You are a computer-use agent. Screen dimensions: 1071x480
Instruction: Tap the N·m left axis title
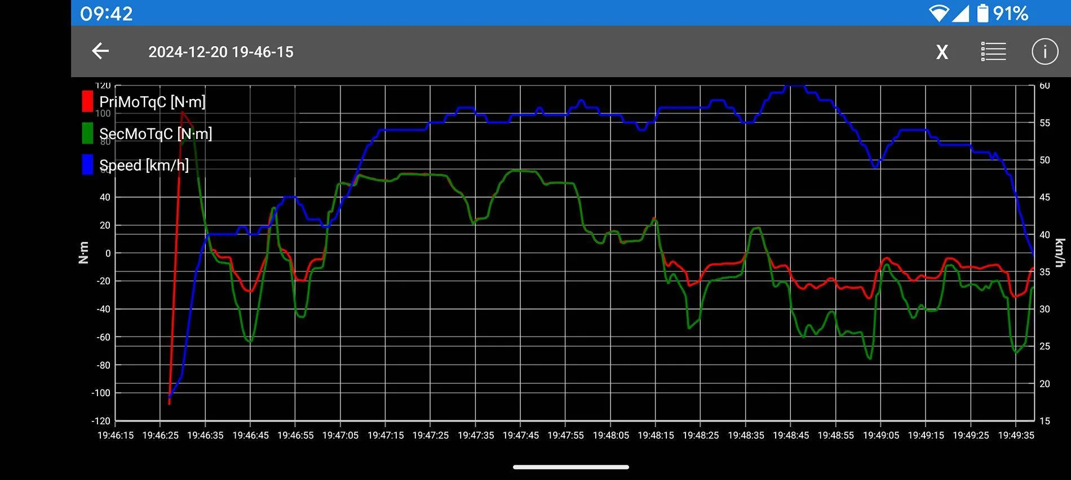tap(83, 253)
